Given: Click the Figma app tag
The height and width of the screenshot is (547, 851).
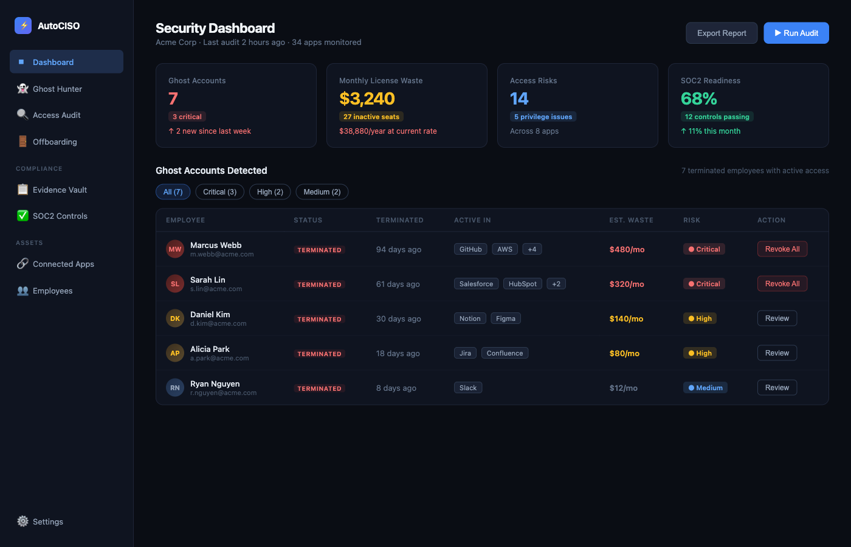Looking at the screenshot, I should tap(506, 318).
